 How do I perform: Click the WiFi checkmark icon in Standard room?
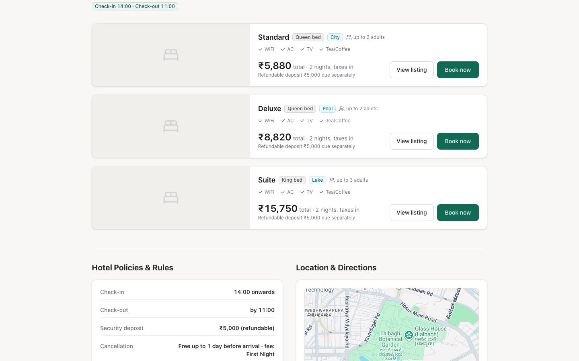pyautogui.click(x=261, y=49)
